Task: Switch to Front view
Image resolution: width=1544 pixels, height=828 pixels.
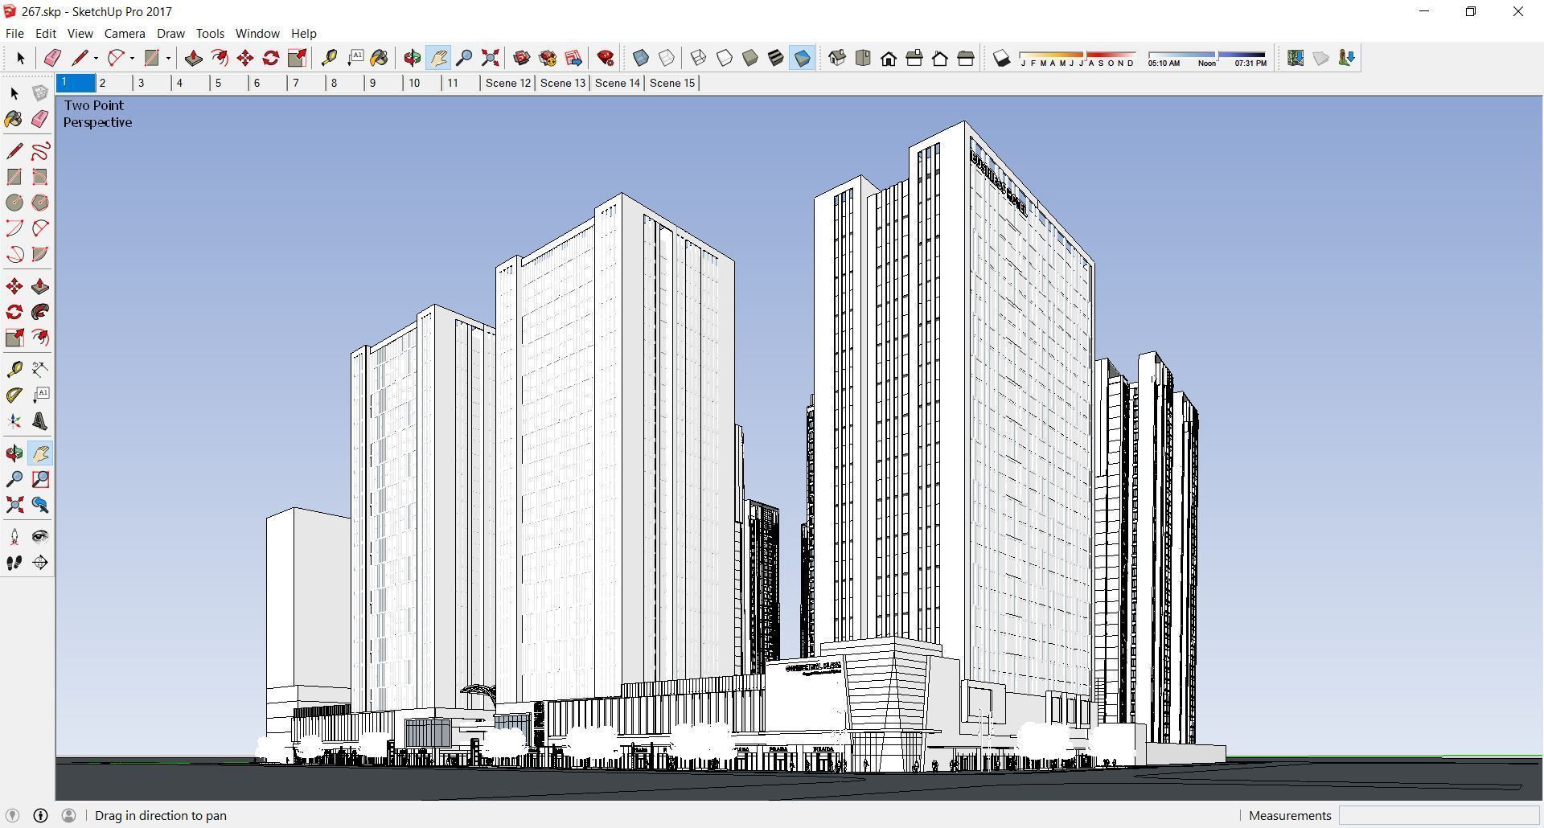Action: pyautogui.click(x=889, y=58)
